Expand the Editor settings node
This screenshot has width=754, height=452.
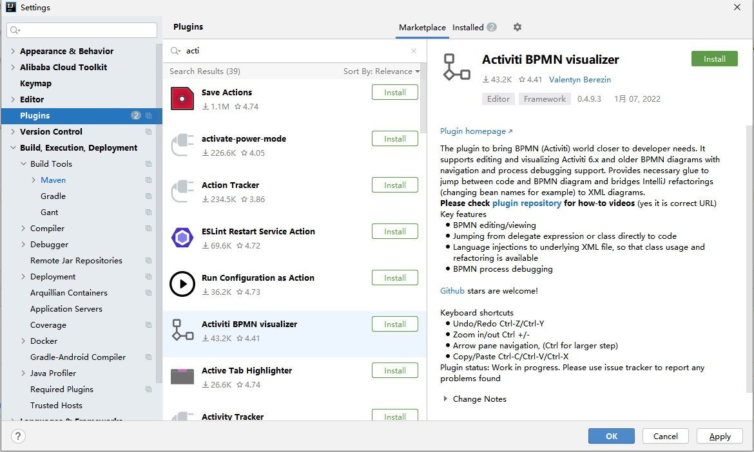(13, 99)
